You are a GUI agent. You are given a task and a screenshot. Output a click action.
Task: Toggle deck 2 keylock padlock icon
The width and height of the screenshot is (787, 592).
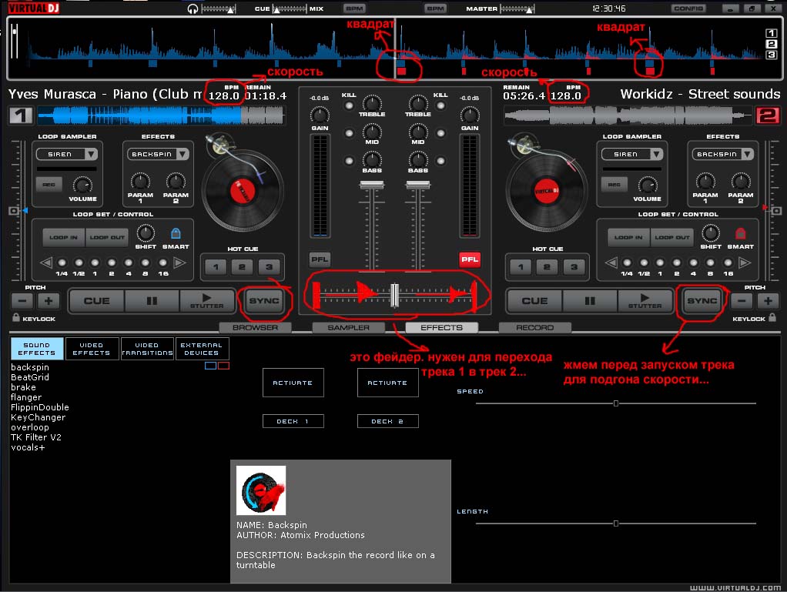coord(772,318)
